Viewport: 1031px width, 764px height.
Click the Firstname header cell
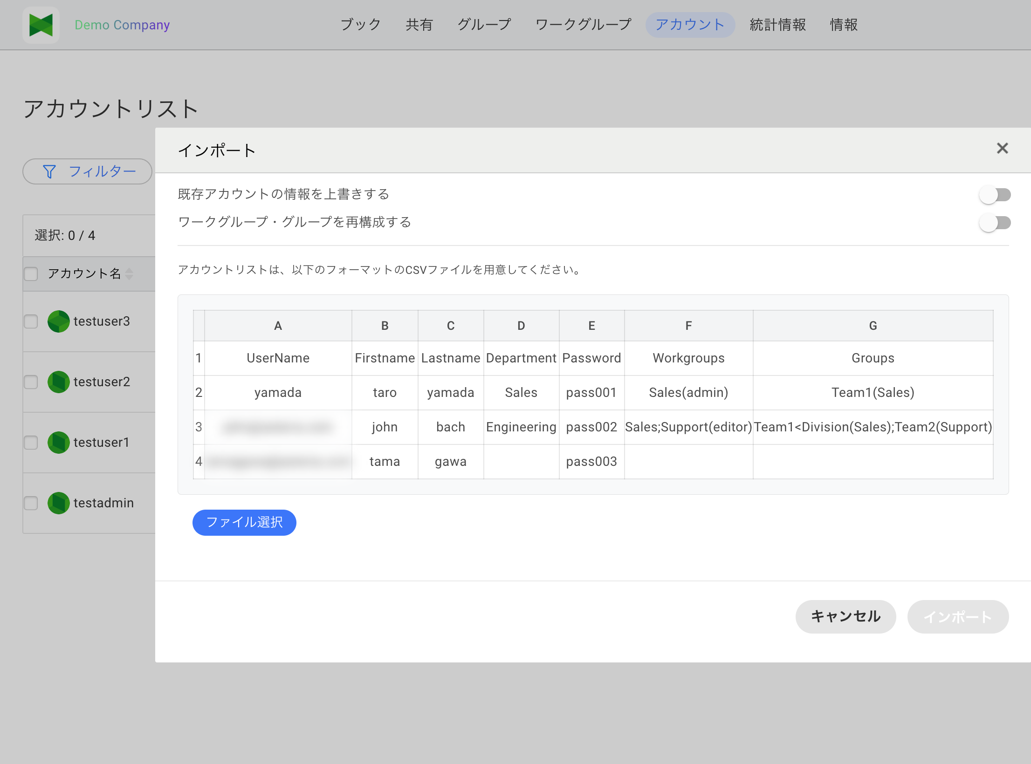[385, 358]
